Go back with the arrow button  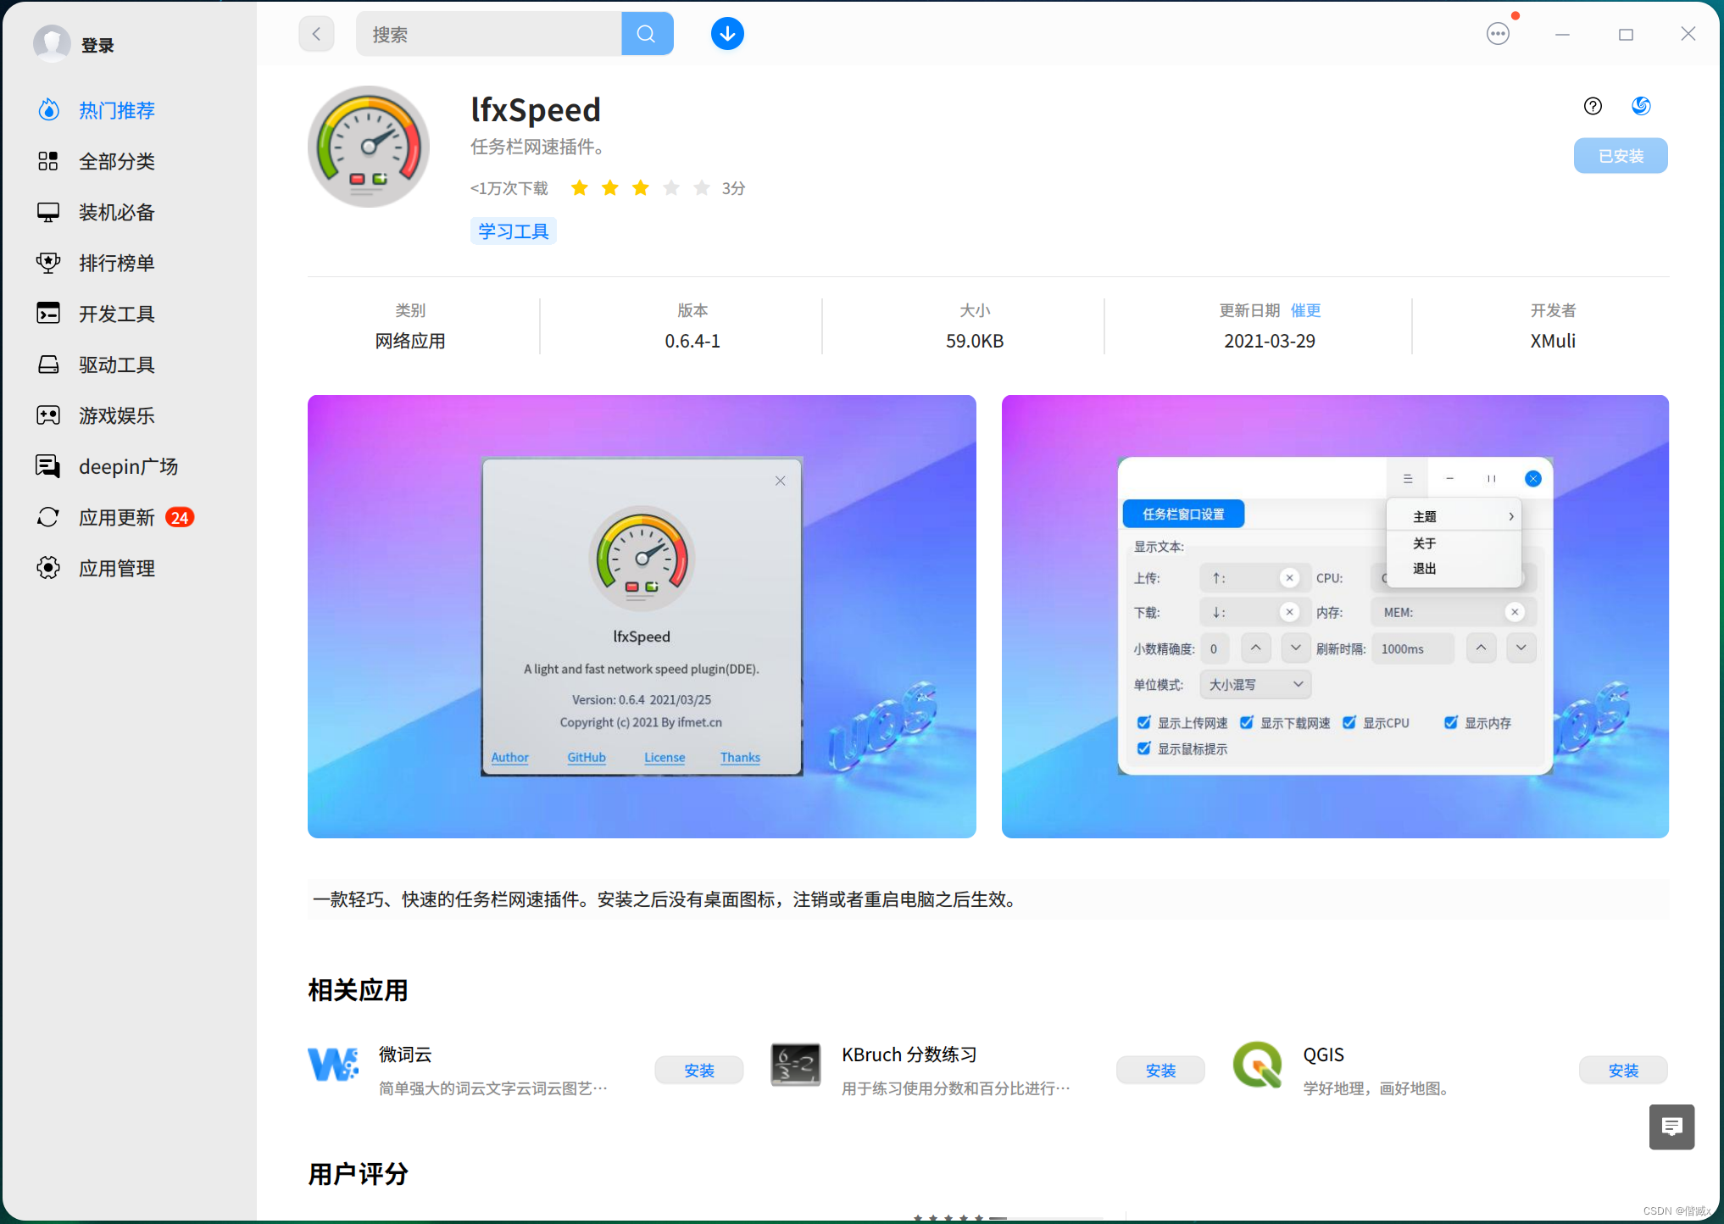316,34
